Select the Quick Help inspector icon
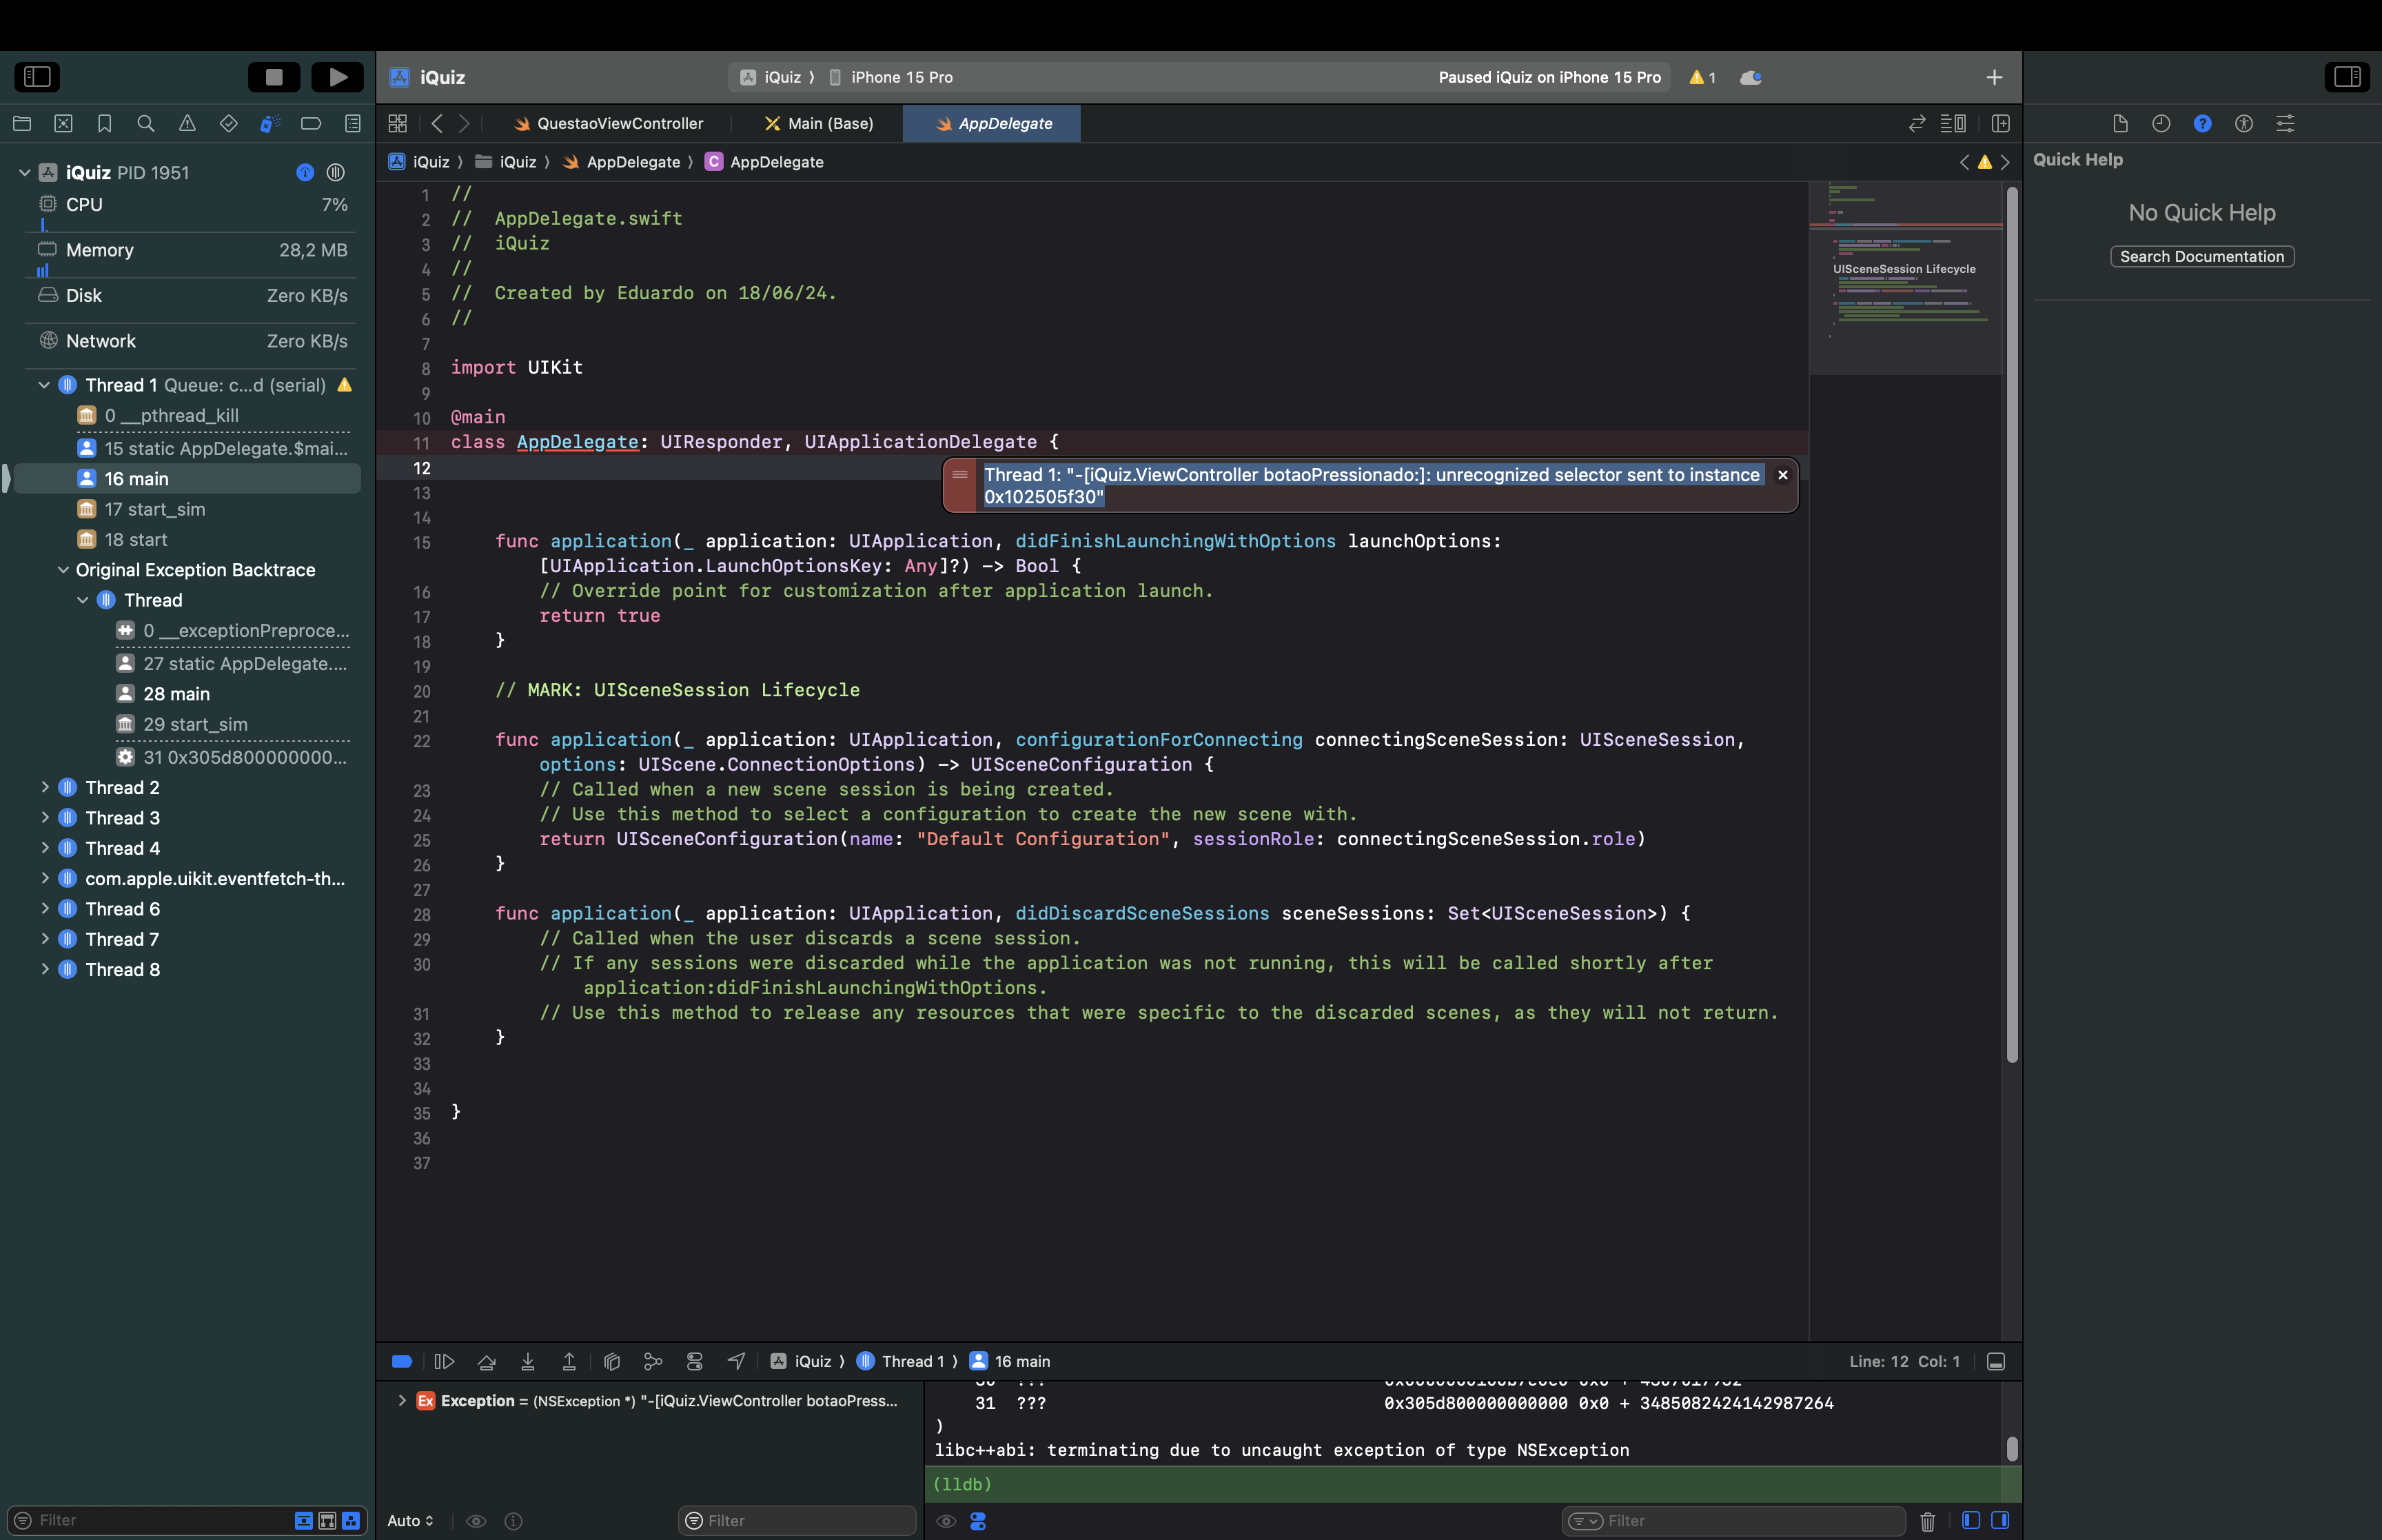This screenshot has height=1540, width=2382. (x=2202, y=123)
